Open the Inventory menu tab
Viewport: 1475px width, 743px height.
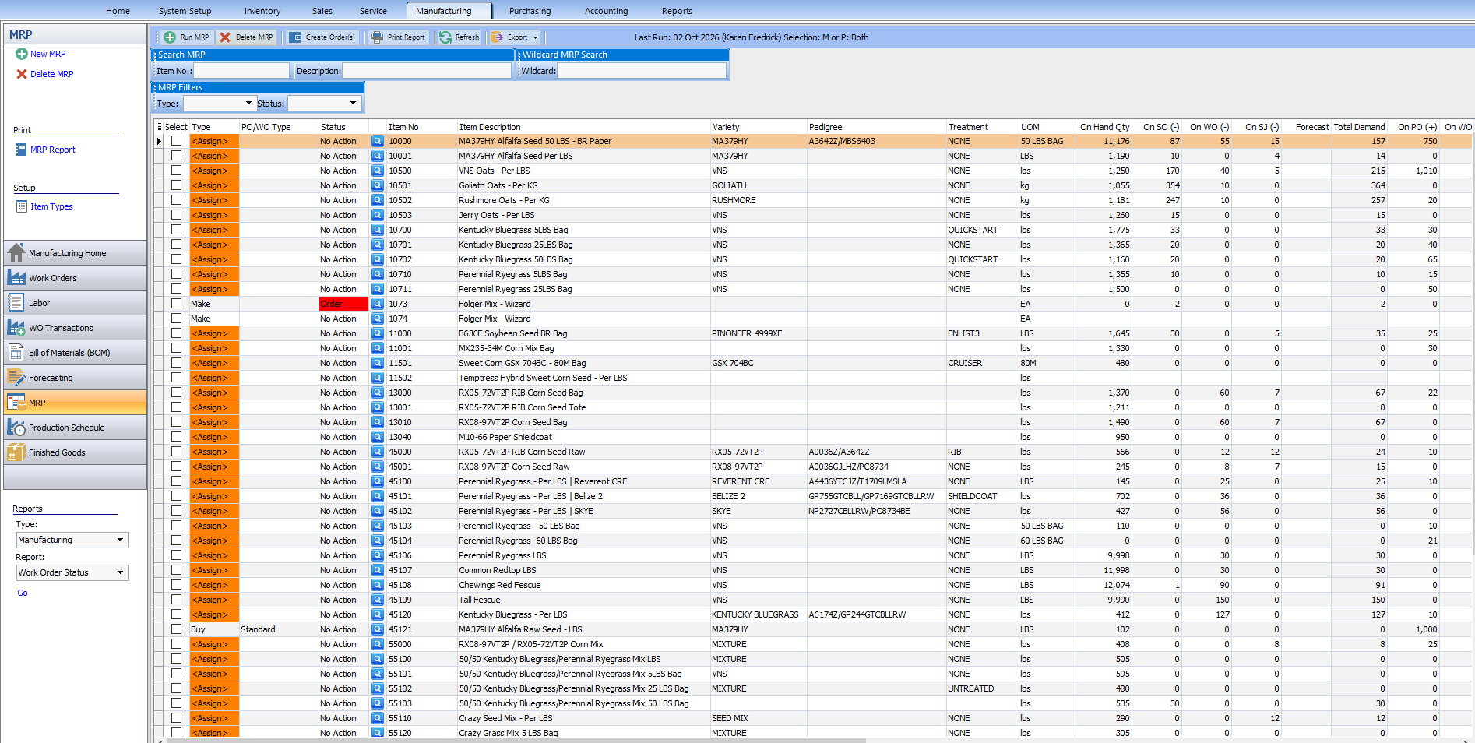[x=262, y=11]
